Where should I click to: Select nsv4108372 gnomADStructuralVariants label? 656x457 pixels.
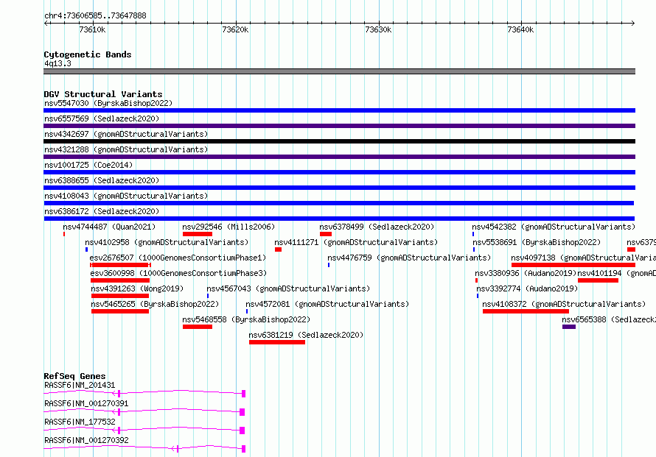coord(564,304)
